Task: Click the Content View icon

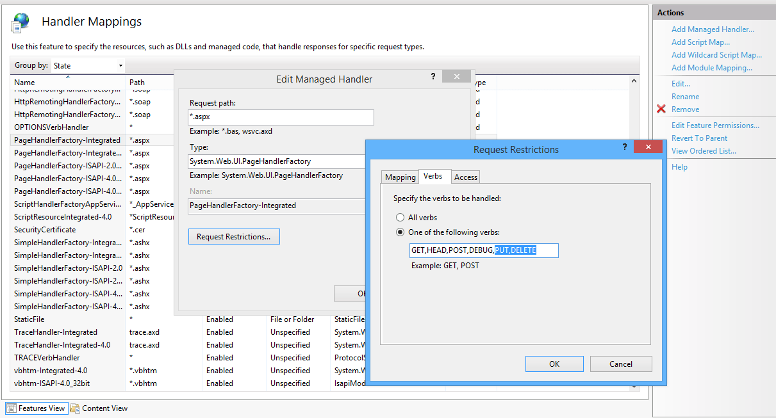Action: coord(75,408)
